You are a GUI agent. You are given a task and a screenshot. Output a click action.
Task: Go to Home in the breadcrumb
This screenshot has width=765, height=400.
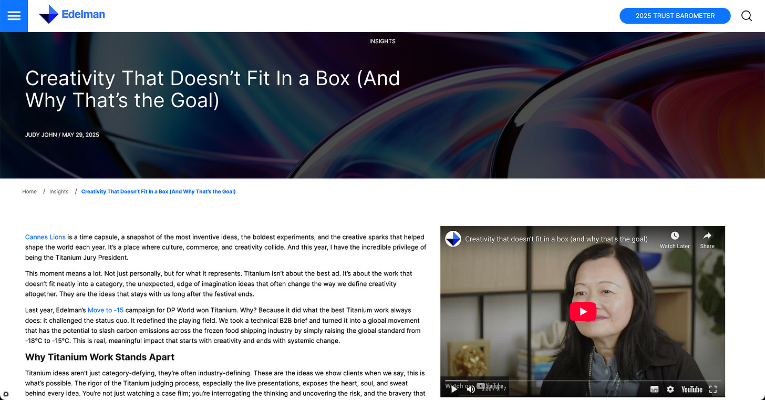pos(29,192)
